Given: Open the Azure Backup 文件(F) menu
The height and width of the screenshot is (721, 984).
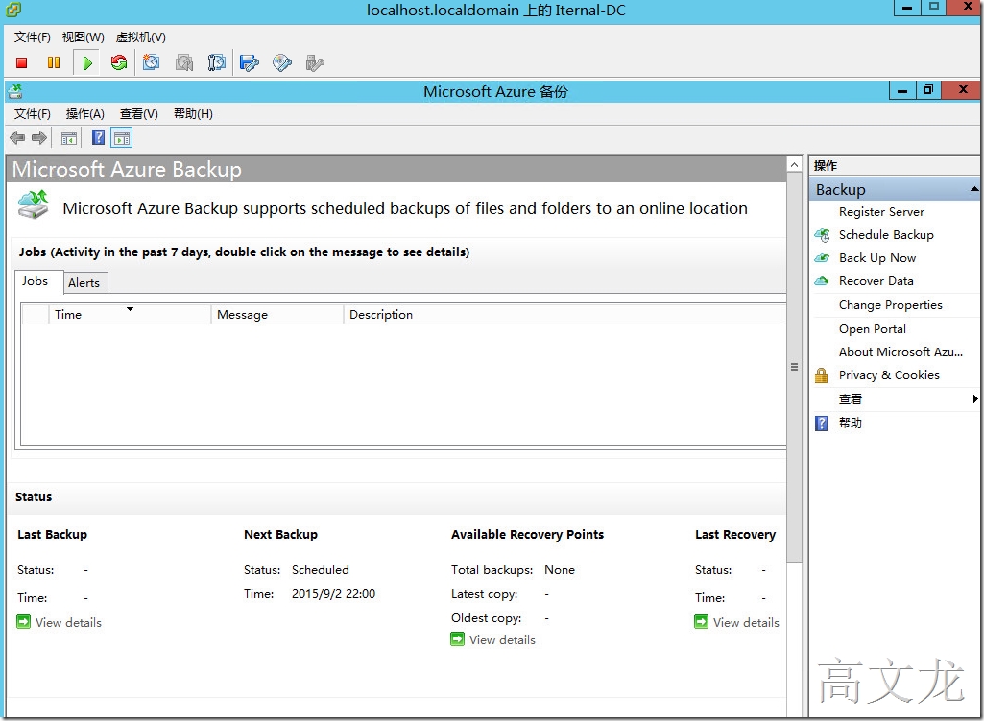Looking at the screenshot, I should 32,113.
